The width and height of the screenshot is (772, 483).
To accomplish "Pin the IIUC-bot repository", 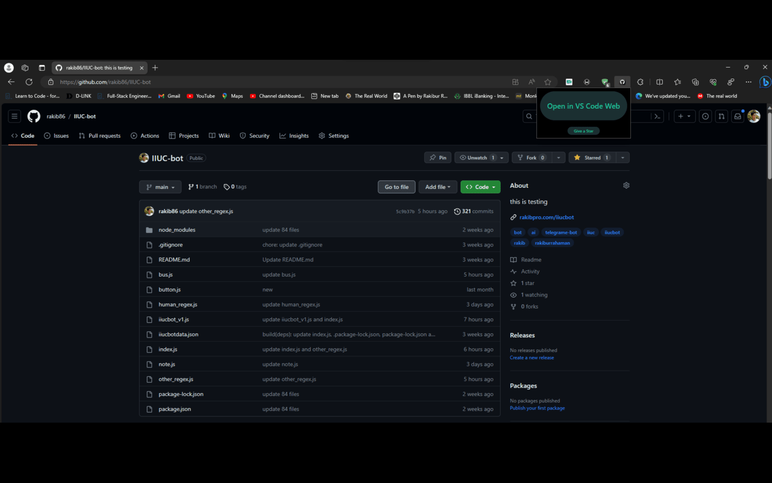I will pyautogui.click(x=437, y=157).
